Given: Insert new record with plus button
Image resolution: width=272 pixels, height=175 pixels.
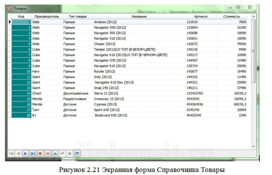Looking at the screenshot, I should click(x=40, y=153).
